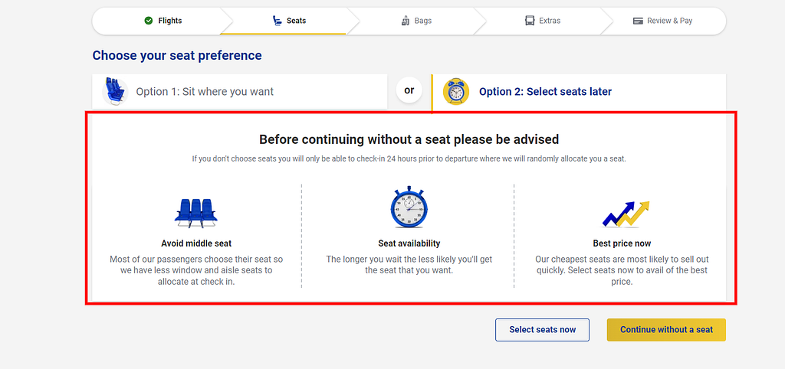Click the Select seats now button

pos(542,330)
